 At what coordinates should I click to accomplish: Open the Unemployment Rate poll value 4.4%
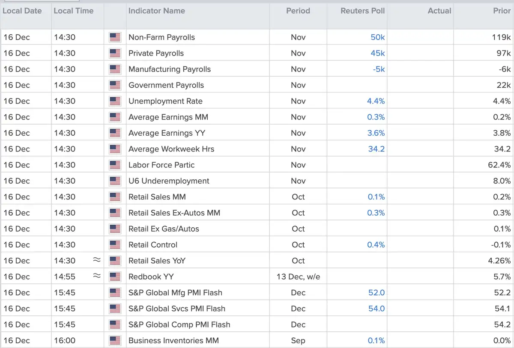pos(376,101)
